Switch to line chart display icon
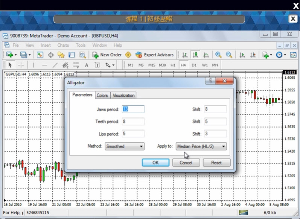The width and height of the screenshot is (300, 219). pos(206,55)
